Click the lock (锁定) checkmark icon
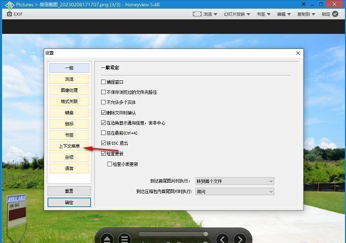This screenshot has height=243, width=346. [335, 14]
